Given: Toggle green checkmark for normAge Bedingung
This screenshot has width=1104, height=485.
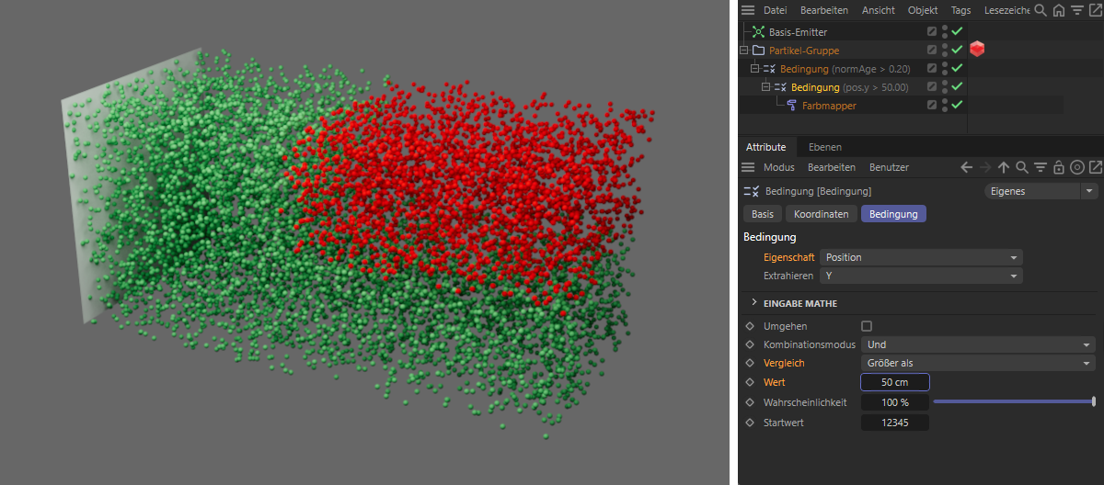Looking at the screenshot, I should pyautogui.click(x=957, y=68).
